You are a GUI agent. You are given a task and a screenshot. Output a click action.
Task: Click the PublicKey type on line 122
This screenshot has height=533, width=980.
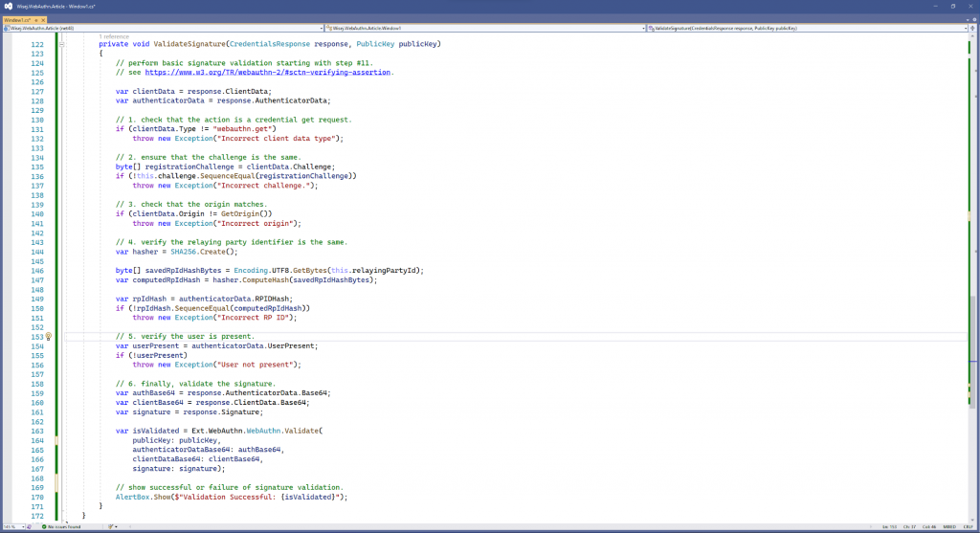click(x=375, y=44)
